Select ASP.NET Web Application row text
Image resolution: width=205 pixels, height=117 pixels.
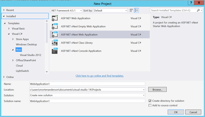[x=76, y=18]
